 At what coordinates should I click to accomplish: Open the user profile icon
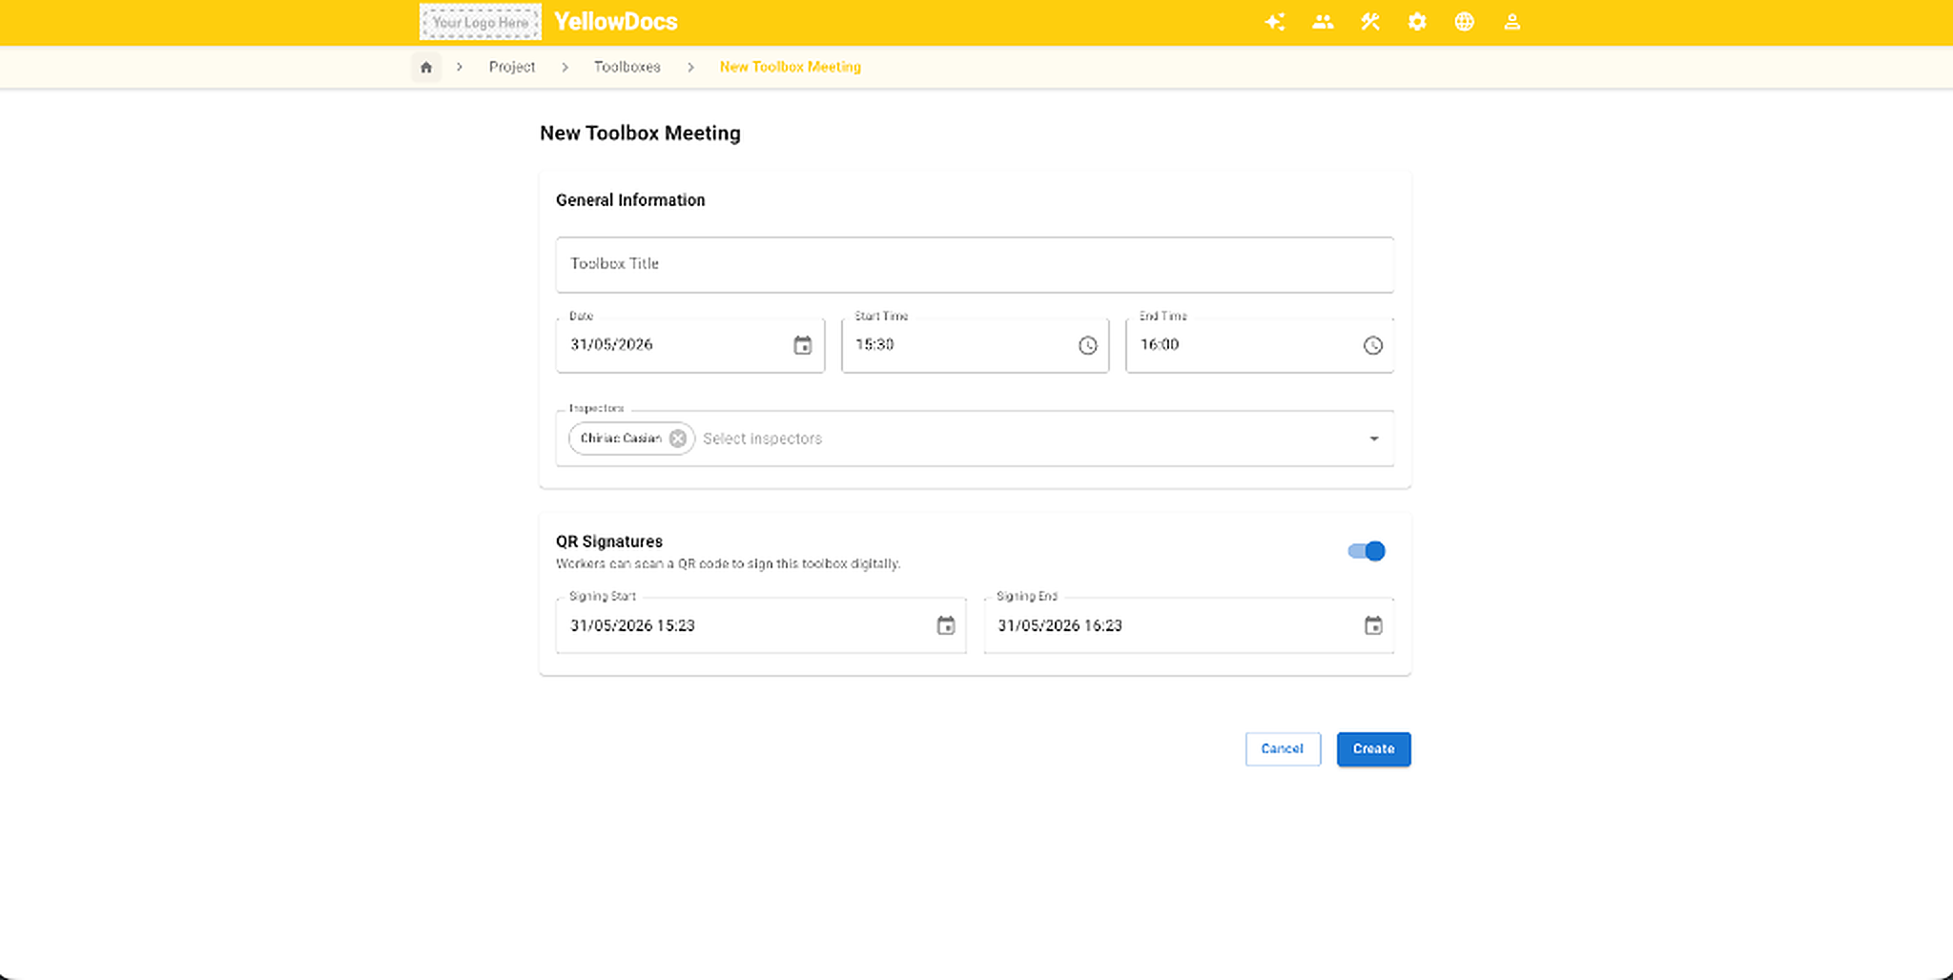pyautogui.click(x=1512, y=22)
